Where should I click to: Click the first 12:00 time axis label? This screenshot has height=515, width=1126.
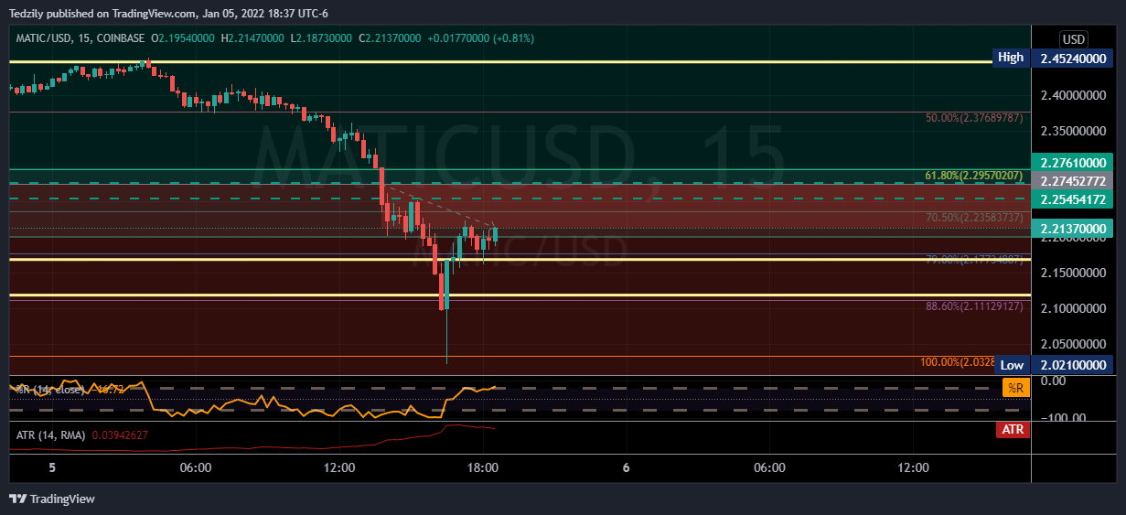(x=339, y=467)
